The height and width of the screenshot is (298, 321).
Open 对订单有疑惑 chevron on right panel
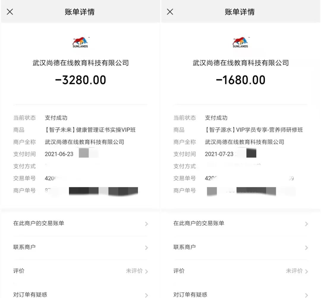(x=306, y=295)
